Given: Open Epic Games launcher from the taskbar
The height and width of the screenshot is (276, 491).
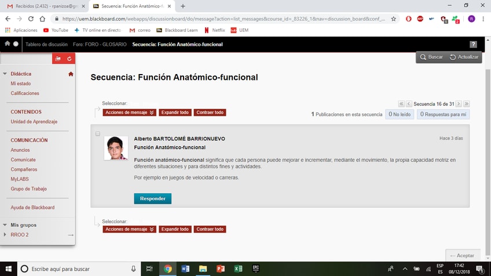Looking at the screenshot, I should (256, 269).
